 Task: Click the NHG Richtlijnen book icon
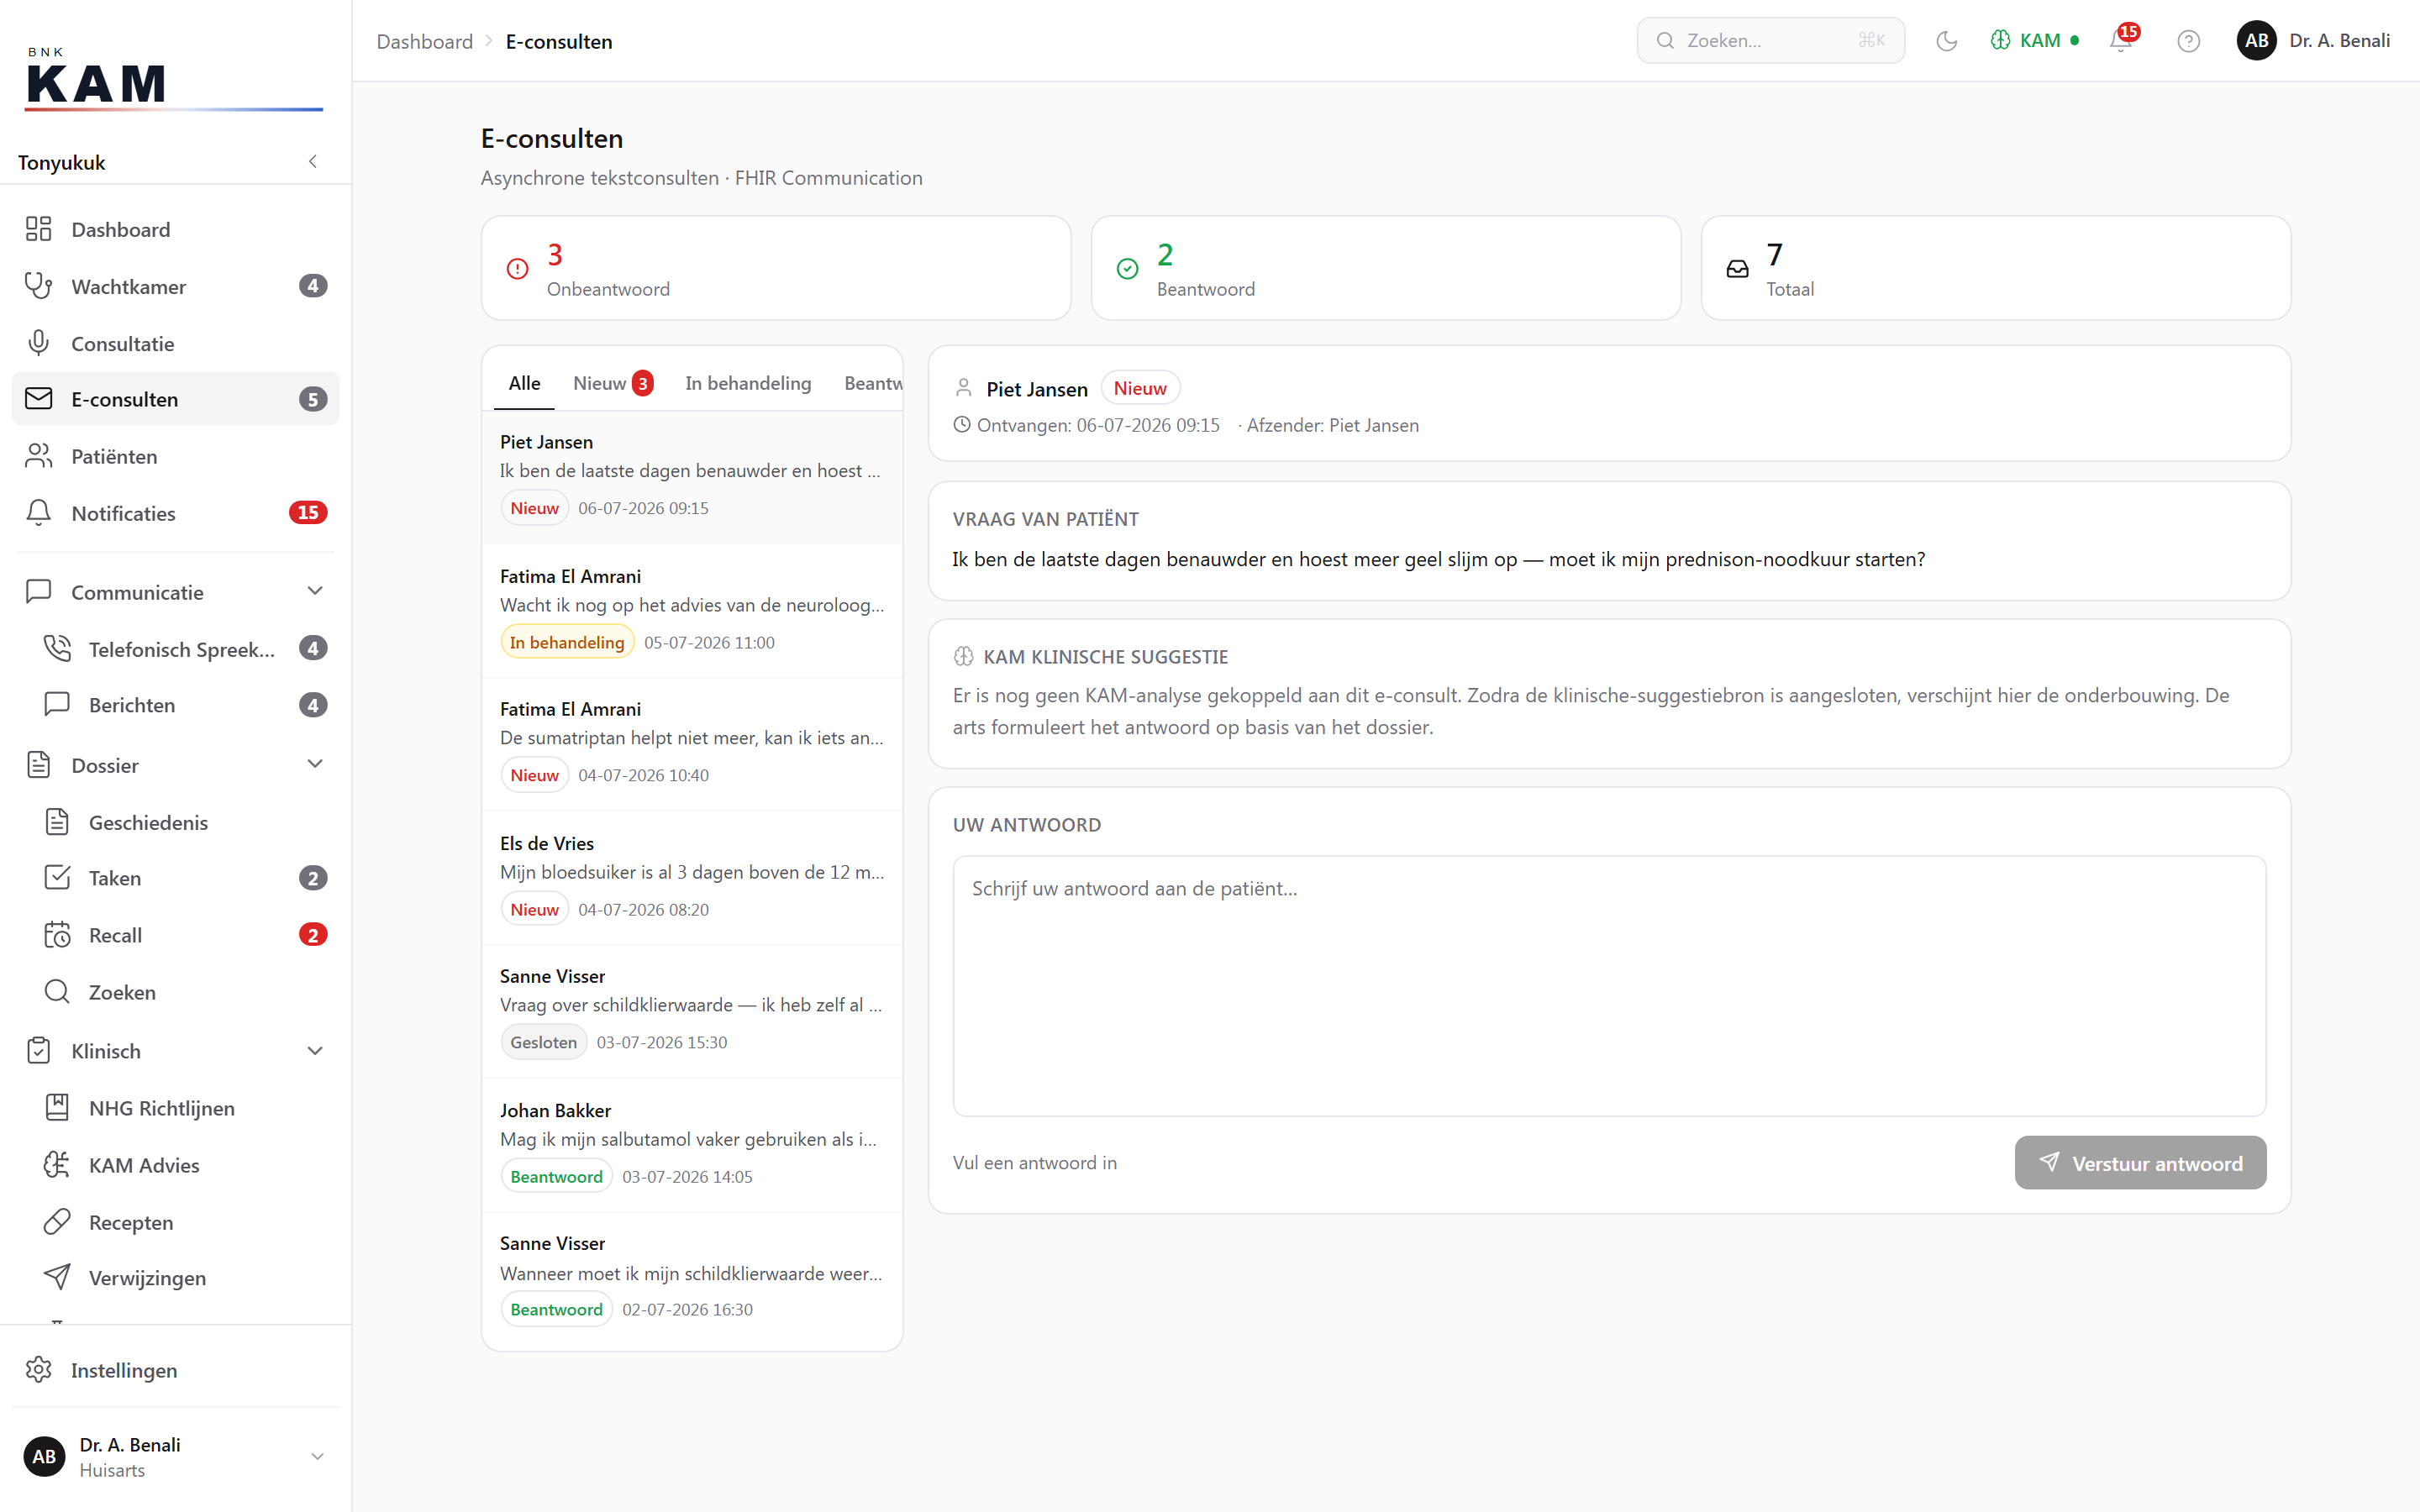[57, 1108]
